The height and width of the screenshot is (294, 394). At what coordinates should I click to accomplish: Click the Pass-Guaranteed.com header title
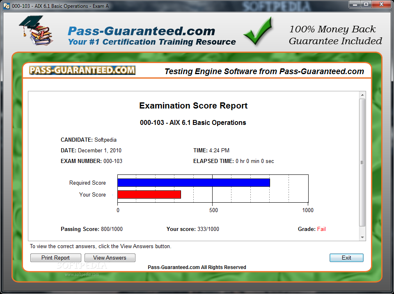(x=142, y=31)
